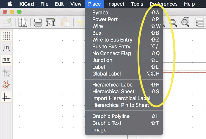Open the File menu
The image size is (206, 139).
tap(44, 4)
